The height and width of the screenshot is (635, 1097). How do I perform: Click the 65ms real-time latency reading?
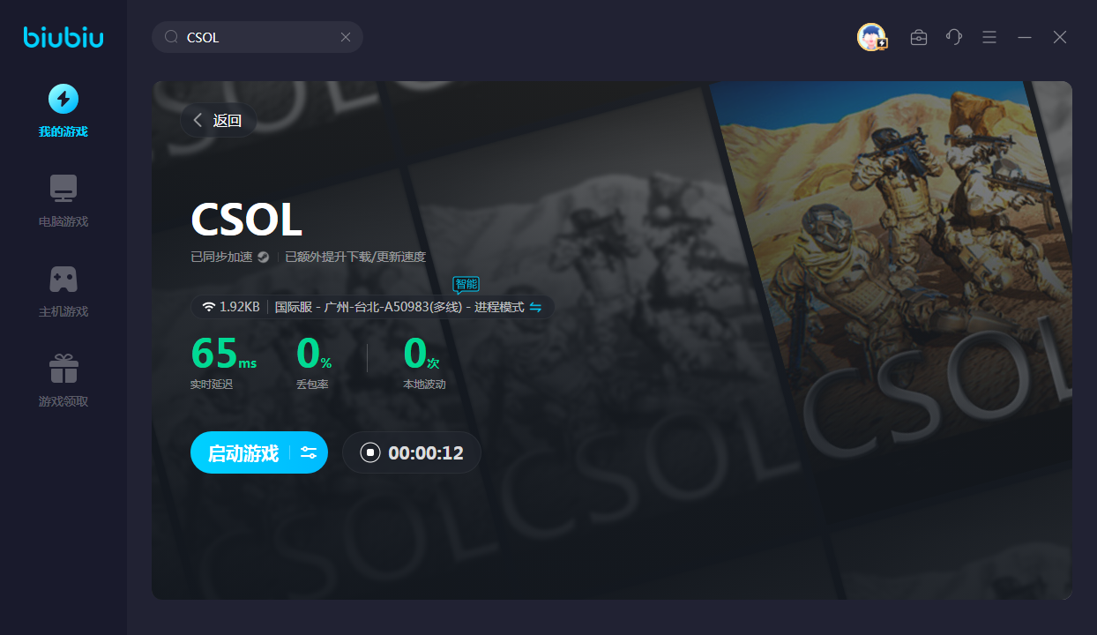[x=223, y=355]
